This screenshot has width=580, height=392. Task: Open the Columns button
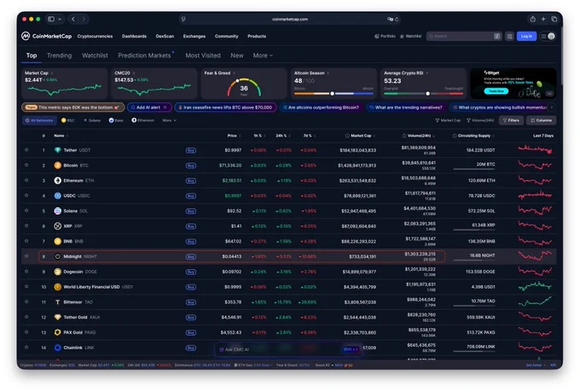click(x=541, y=120)
